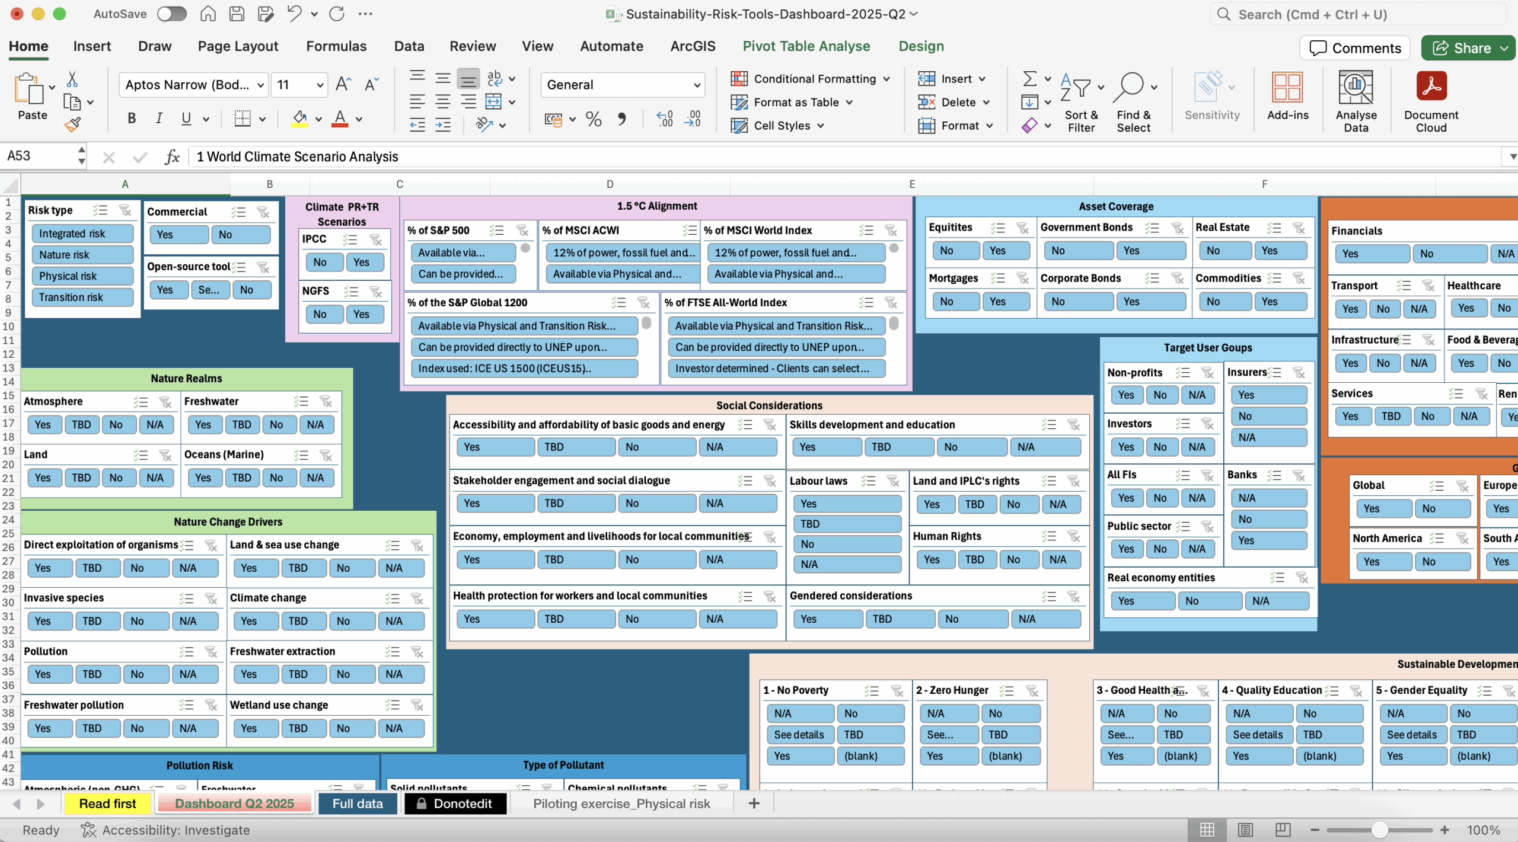The width and height of the screenshot is (1518, 842).
Task: Click the Home icon in title bar
Action: (208, 14)
